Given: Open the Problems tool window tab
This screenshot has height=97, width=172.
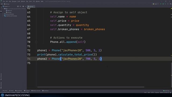Looking at the screenshot, I should (19, 91).
